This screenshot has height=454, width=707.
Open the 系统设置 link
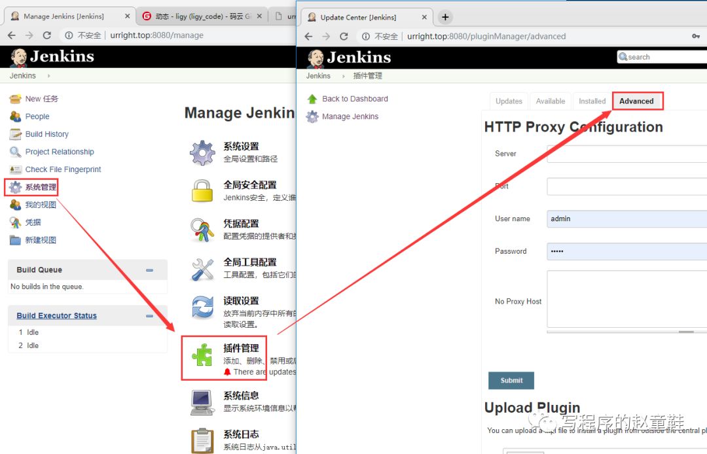click(x=241, y=147)
